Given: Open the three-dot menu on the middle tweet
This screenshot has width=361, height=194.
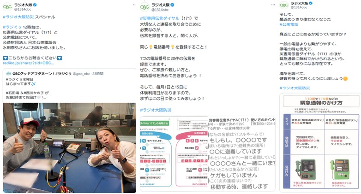Looking at the screenshot, I should click(273, 5).
